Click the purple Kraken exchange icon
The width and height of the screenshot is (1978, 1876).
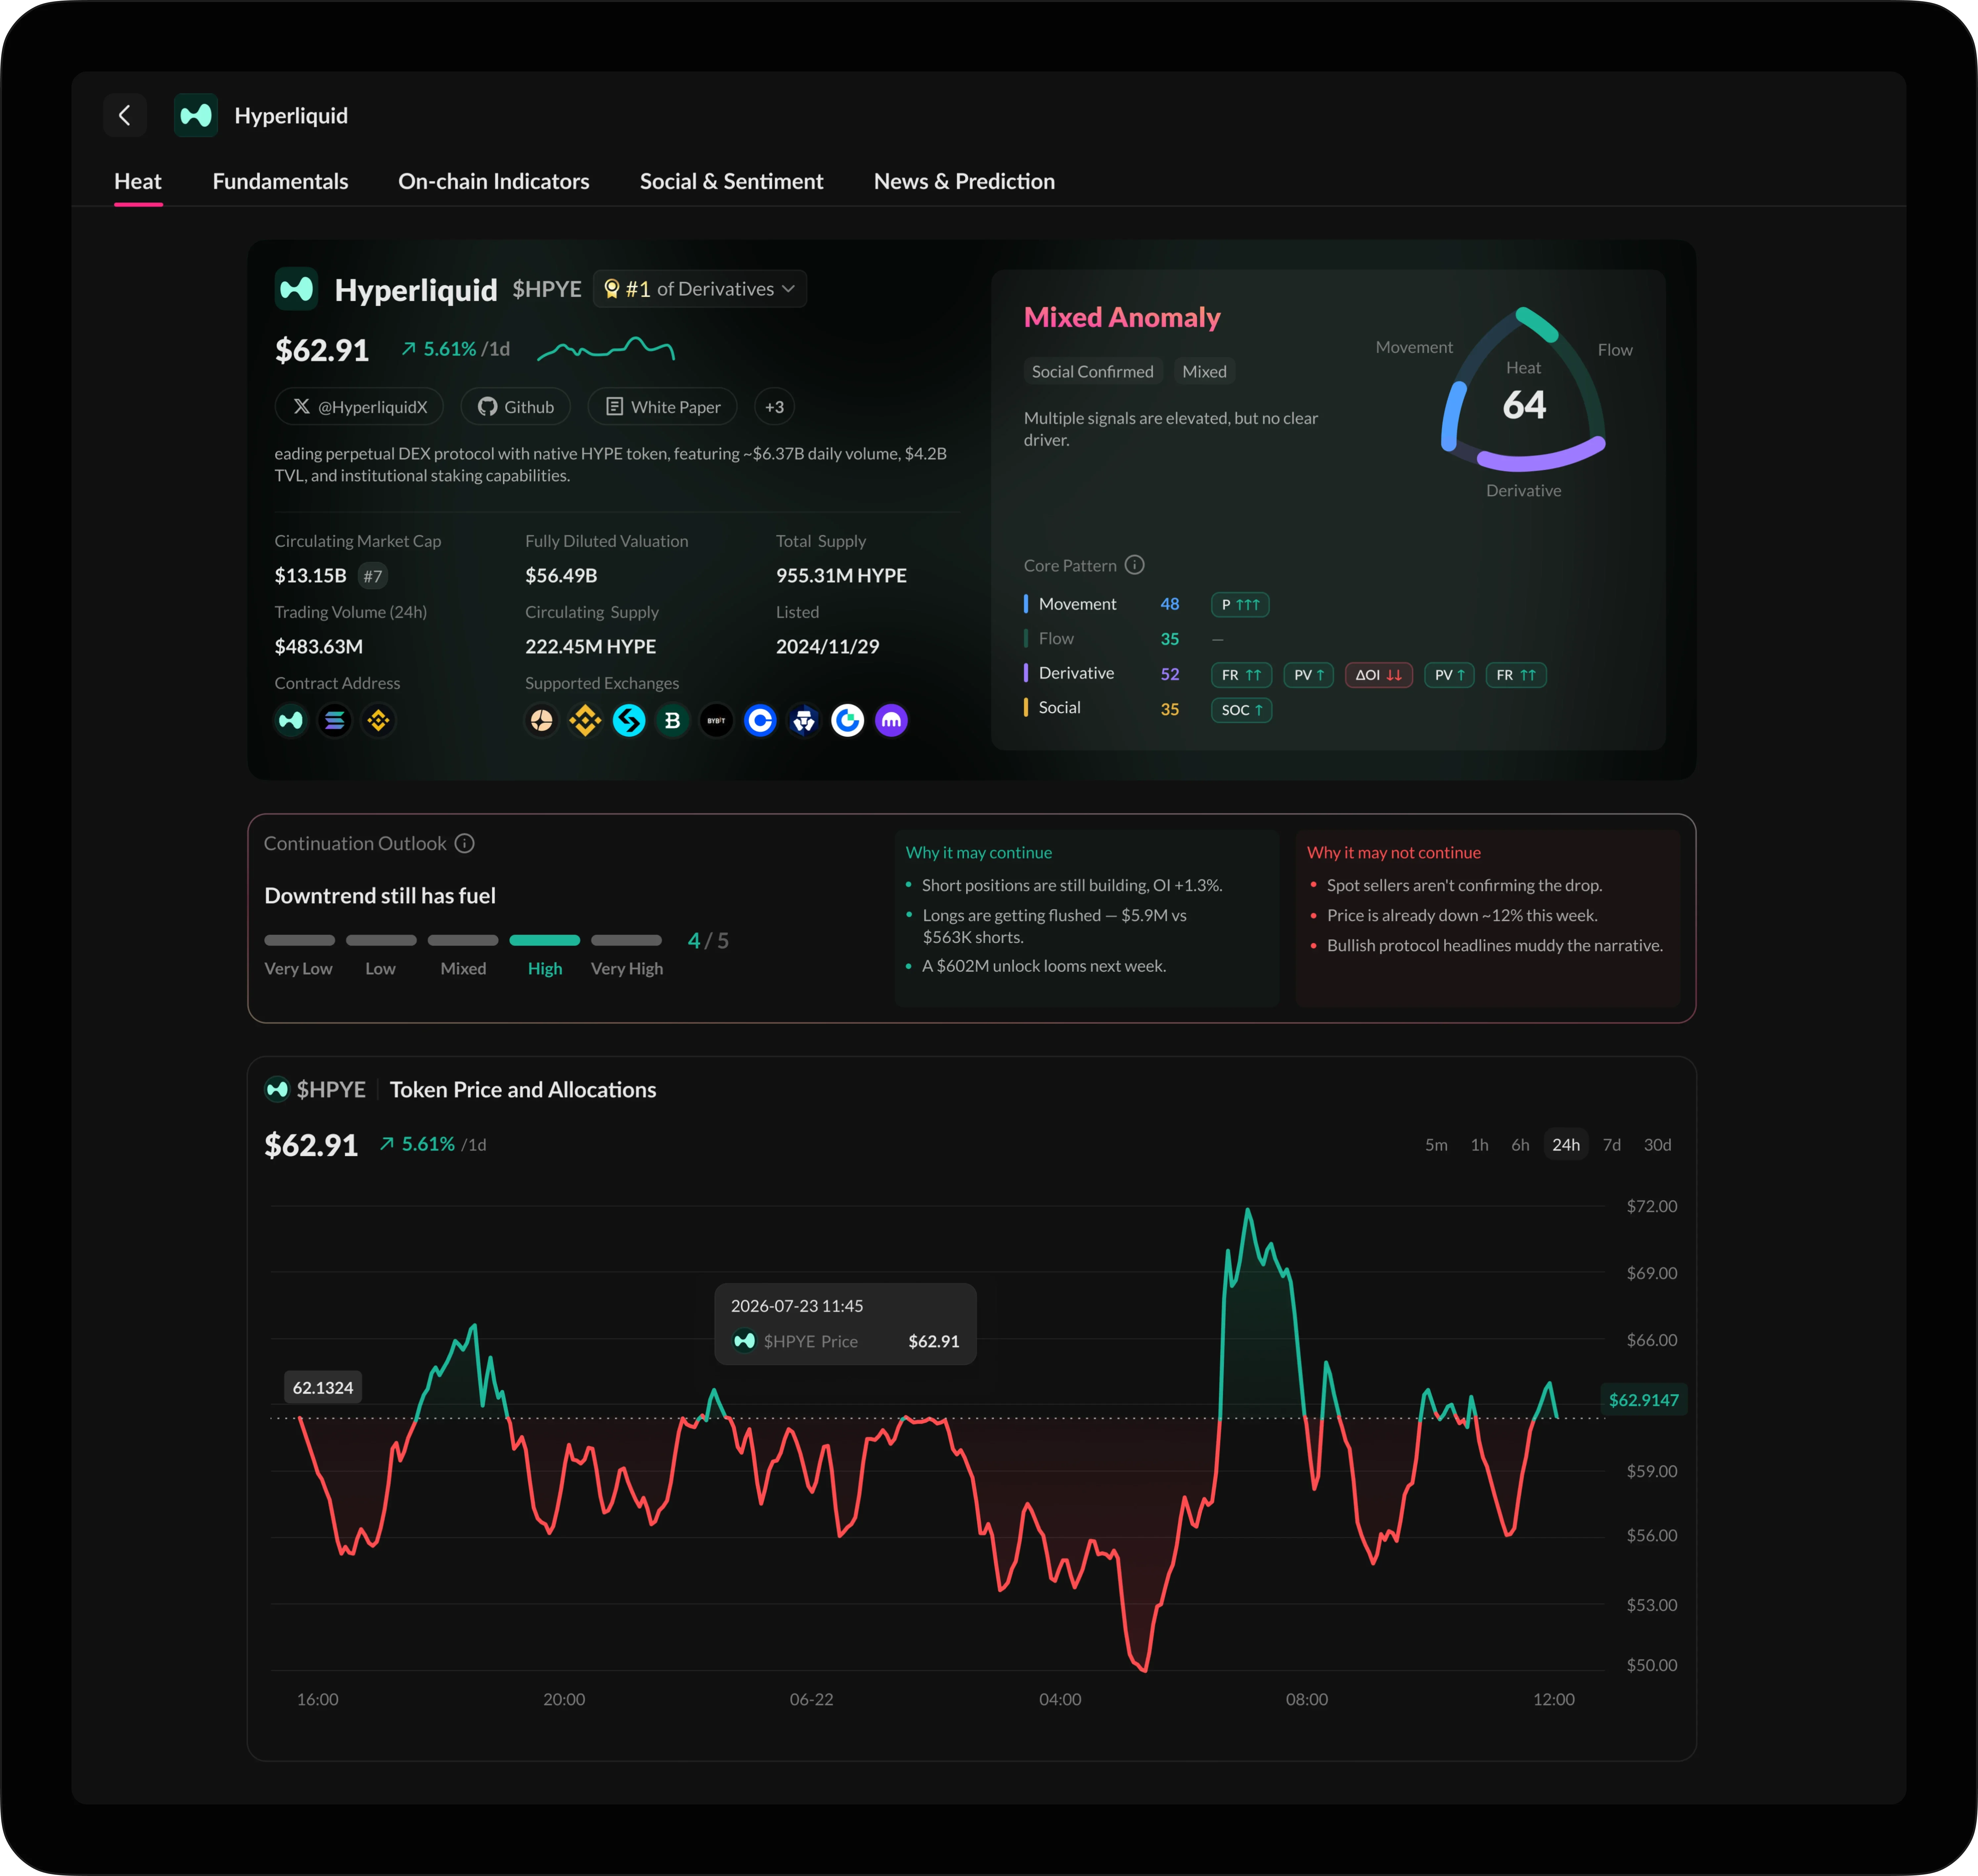coord(891,720)
